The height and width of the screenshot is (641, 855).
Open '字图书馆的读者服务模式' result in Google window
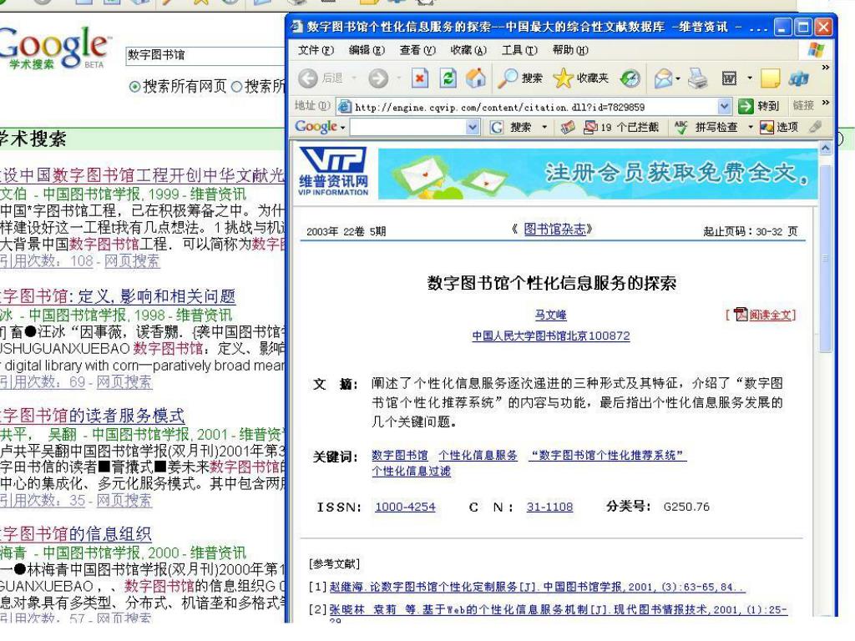pyautogui.click(x=92, y=416)
